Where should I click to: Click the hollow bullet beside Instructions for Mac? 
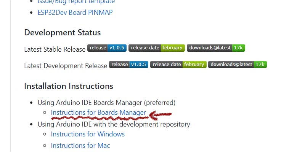tap(45, 146)
